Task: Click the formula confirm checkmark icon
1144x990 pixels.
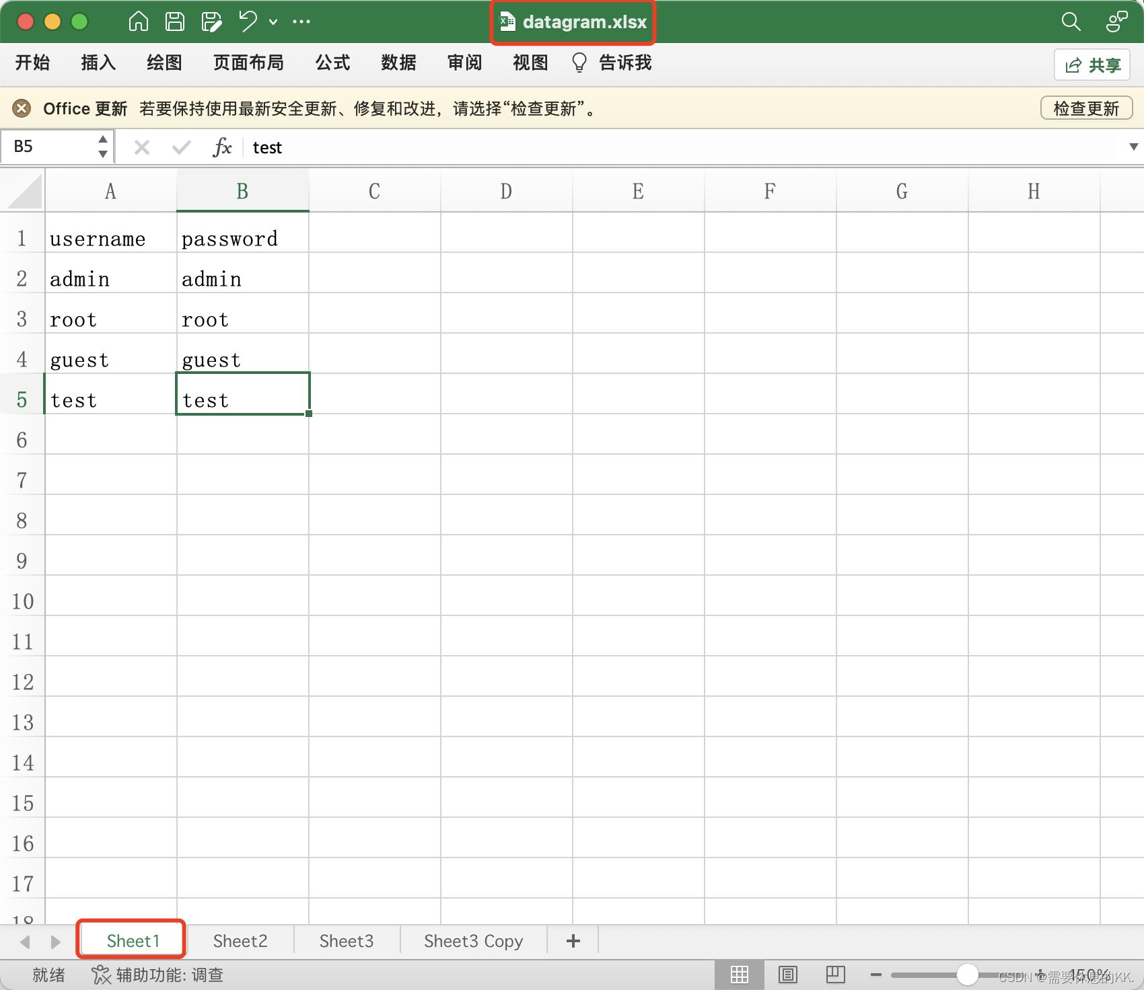Action: (181, 147)
